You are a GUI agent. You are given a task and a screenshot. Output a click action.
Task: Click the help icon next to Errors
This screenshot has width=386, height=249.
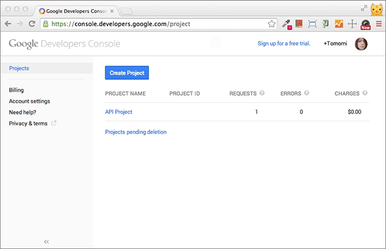point(307,93)
